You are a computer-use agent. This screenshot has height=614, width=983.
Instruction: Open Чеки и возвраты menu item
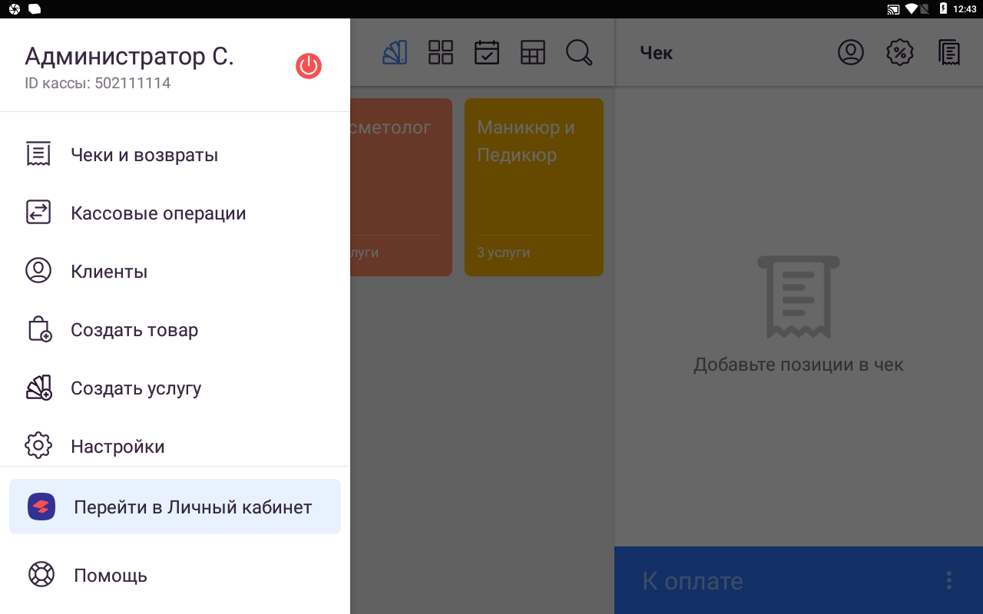[175, 155]
